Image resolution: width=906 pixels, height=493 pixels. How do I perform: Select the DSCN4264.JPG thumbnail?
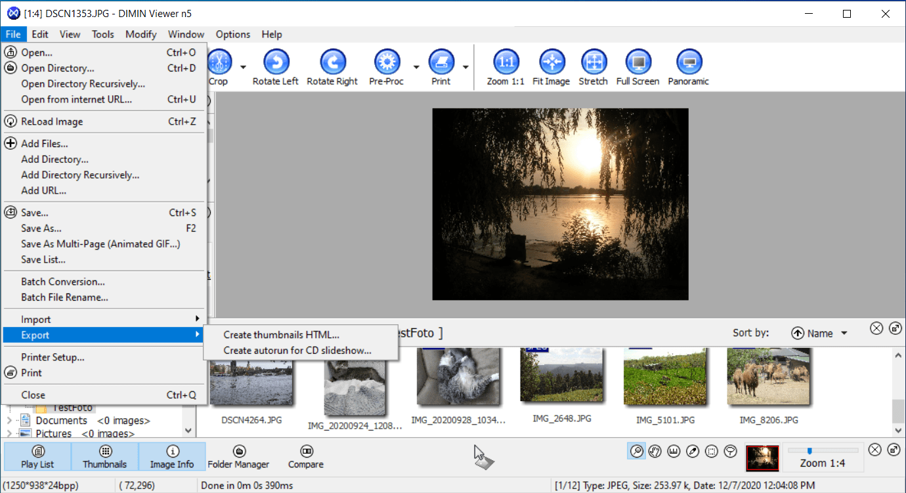(x=251, y=383)
